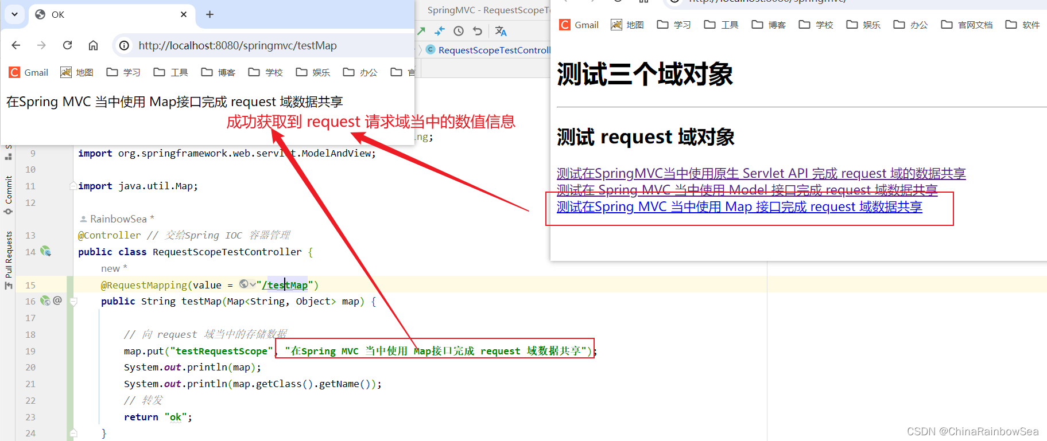Click the translate icon in IDE toolbar

(501, 31)
